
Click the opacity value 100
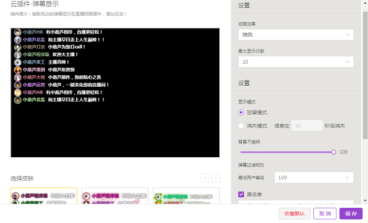point(343,152)
